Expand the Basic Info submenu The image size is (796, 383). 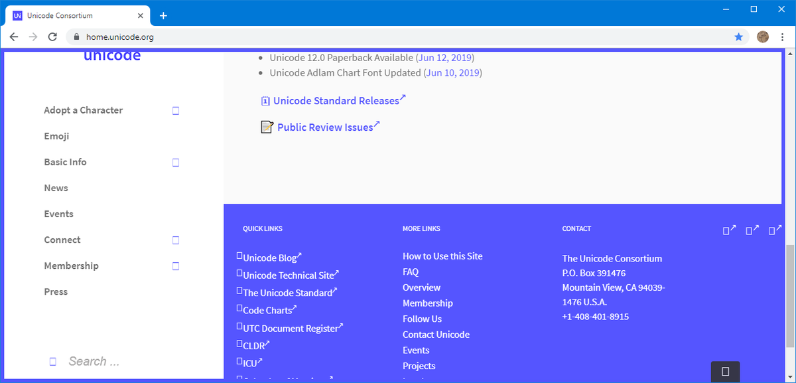(176, 163)
